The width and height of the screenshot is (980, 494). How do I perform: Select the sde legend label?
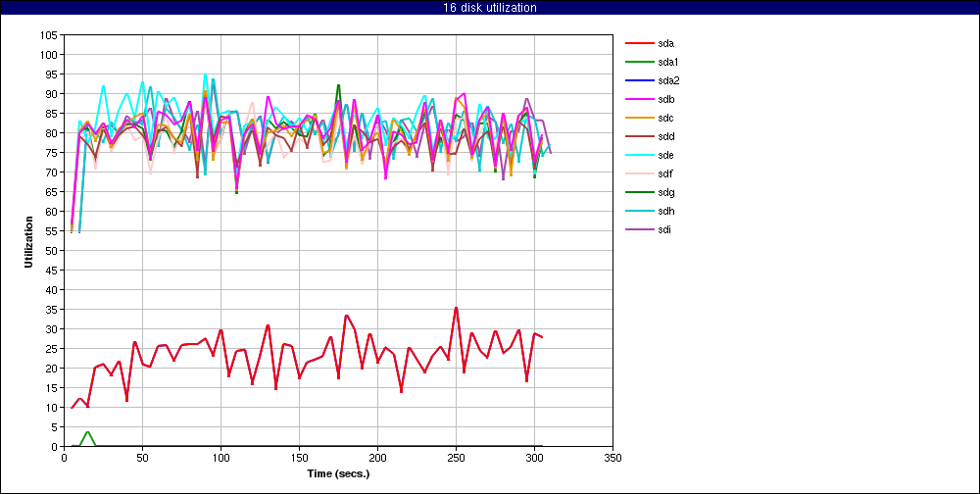coord(666,155)
